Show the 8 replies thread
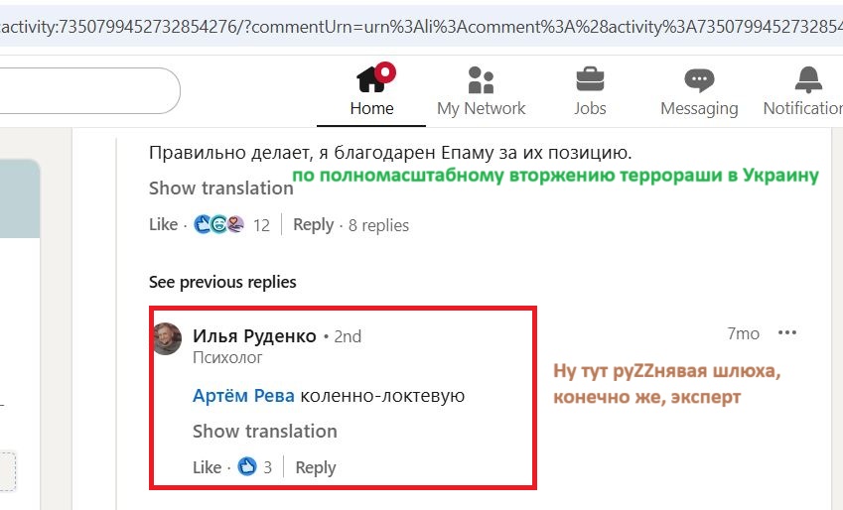Screen dimensions: 843x510 (378, 225)
